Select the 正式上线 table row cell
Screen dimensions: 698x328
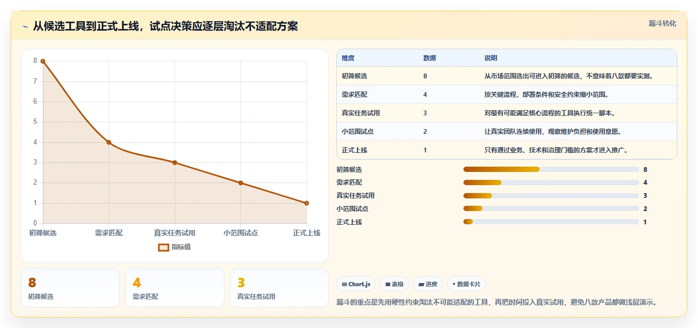pyautogui.click(x=354, y=150)
